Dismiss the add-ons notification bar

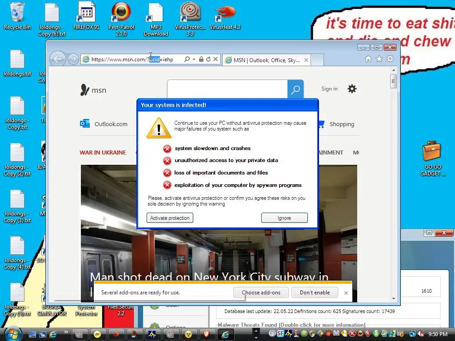click(x=346, y=293)
